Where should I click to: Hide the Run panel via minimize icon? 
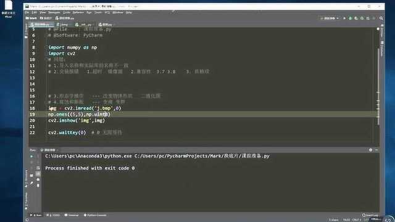[x=376, y=150]
